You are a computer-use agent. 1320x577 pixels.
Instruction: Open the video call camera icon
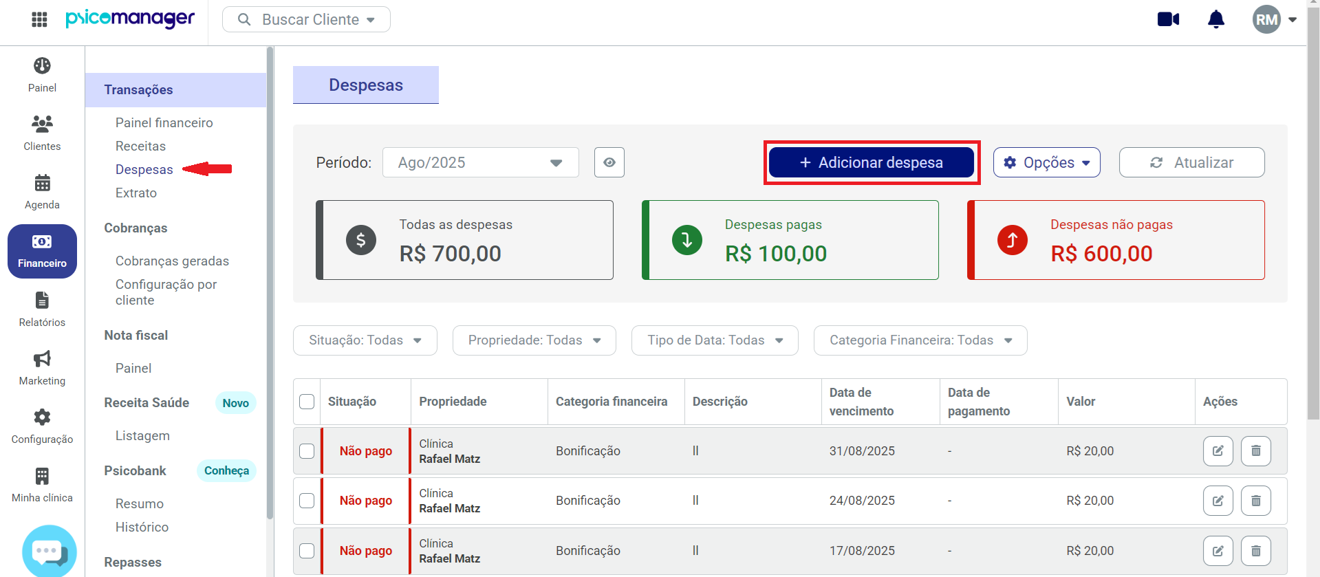[x=1168, y=19]
